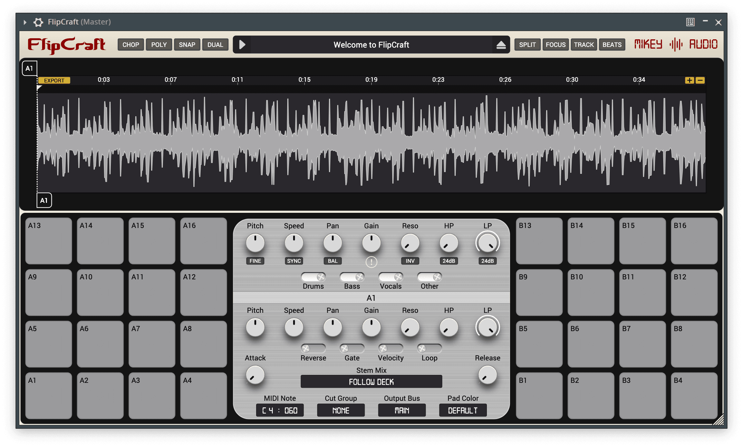This screenshot has width=743, height=447.
Task: Trigger pad A1
Action: point(49,396)
